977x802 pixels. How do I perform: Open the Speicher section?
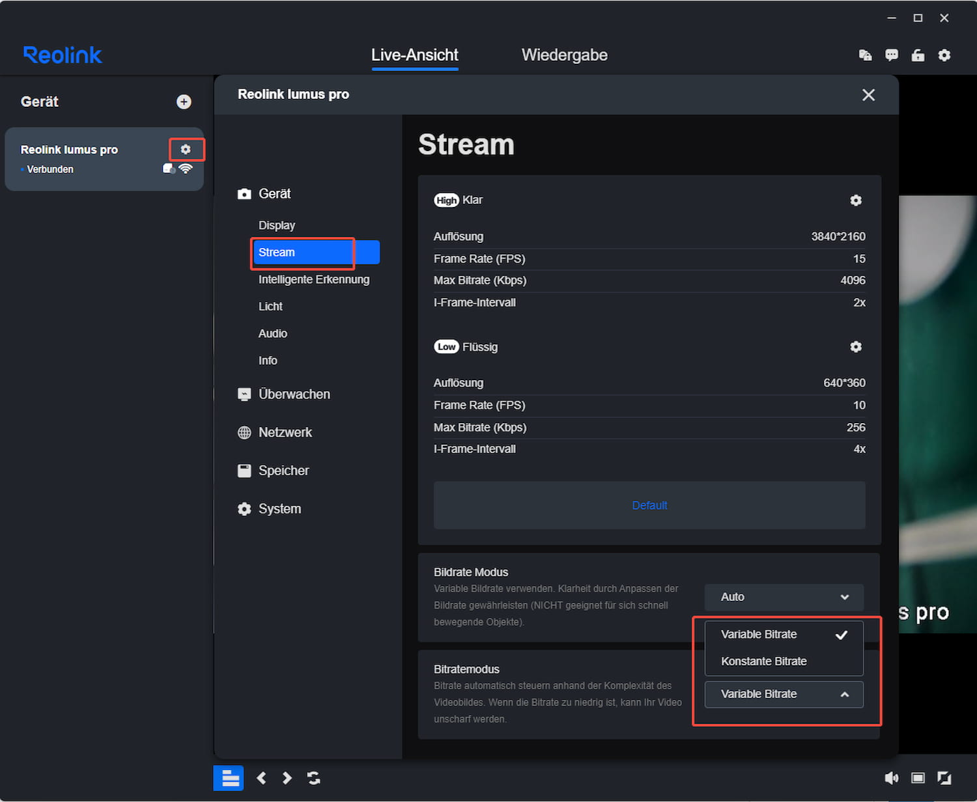click(274, 471)
